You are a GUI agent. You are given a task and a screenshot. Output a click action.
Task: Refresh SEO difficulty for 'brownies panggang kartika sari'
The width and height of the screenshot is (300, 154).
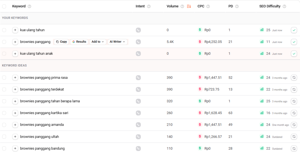(294, 113)
